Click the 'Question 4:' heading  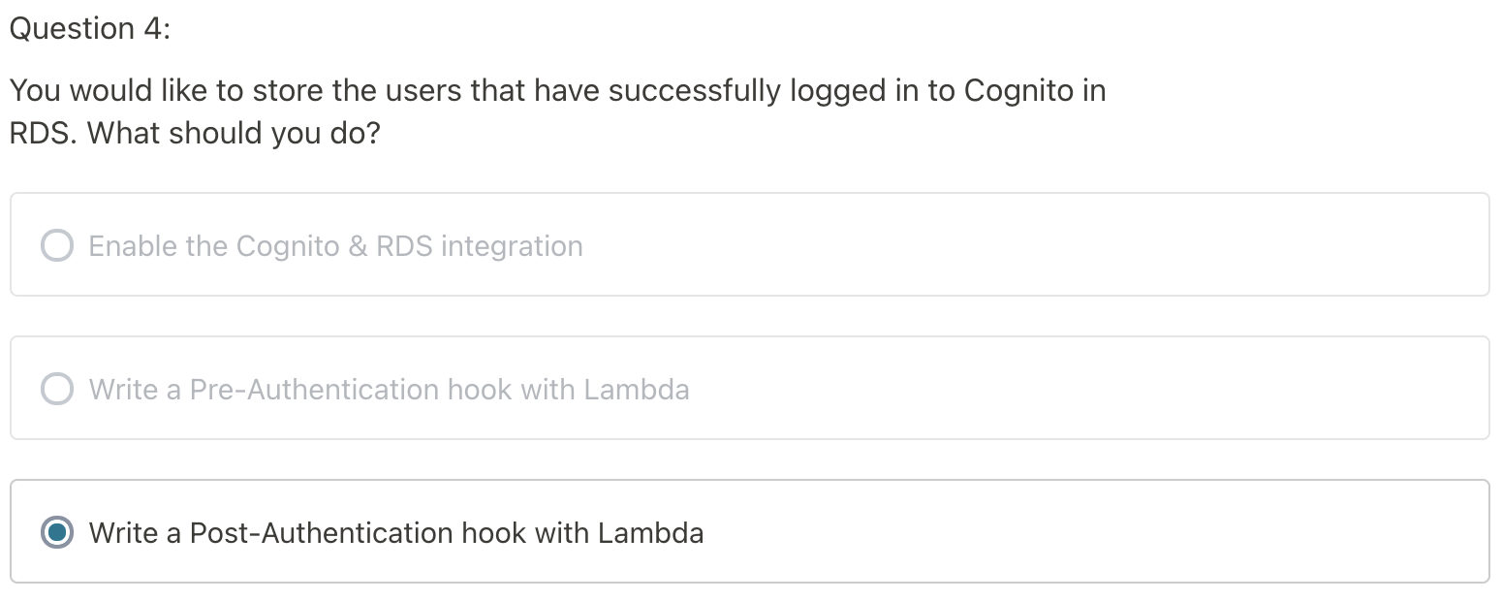89,29
